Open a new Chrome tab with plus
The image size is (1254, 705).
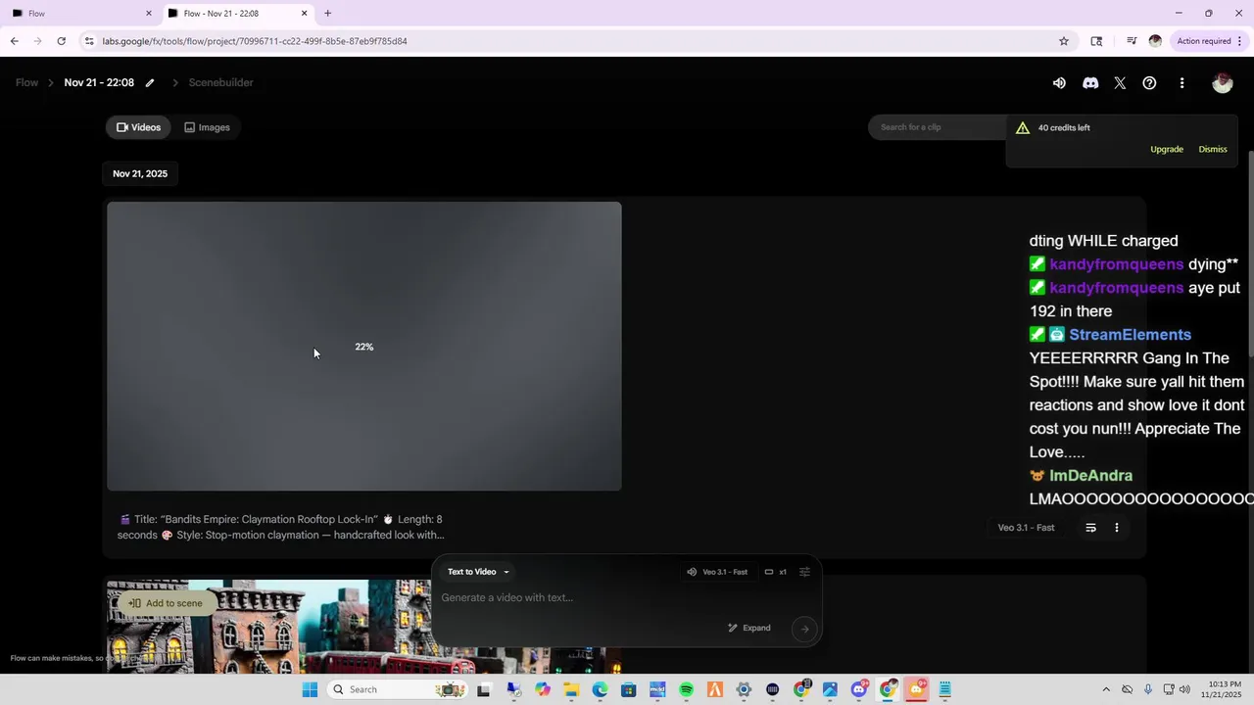(328, 14)
